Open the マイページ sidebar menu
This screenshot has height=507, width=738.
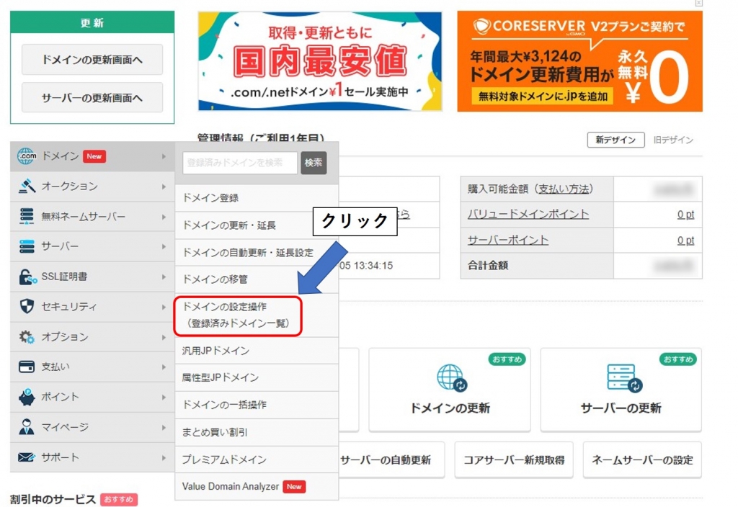[92, 427]
